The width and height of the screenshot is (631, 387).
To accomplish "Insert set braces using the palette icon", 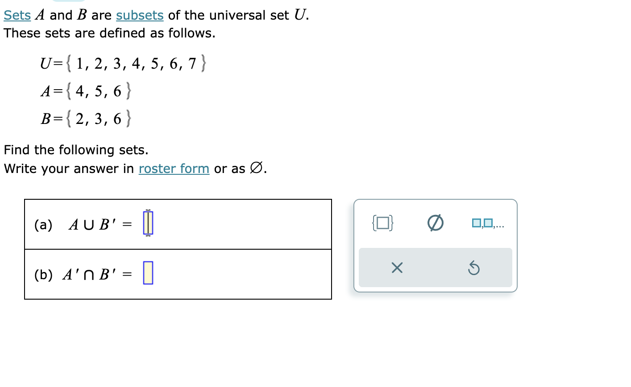I will (382, 223).
